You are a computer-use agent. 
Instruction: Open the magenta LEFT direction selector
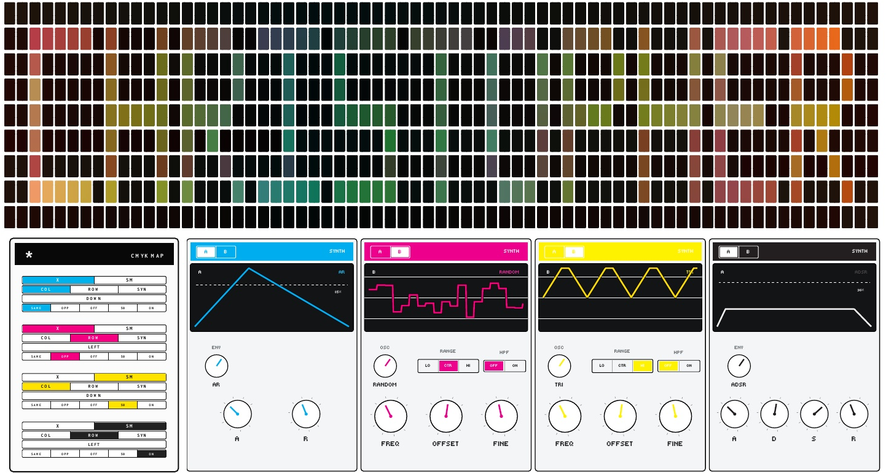point(94,347)
